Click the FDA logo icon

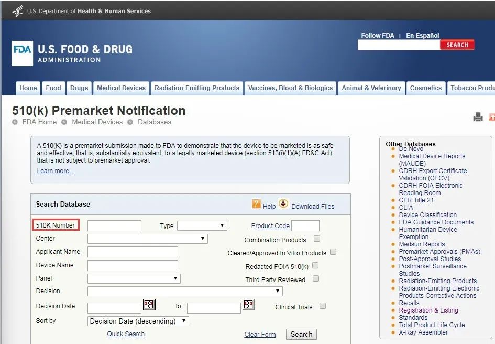23,53
